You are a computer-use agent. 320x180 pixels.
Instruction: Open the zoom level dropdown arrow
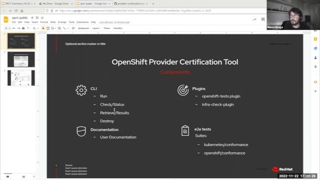(38, 28)
